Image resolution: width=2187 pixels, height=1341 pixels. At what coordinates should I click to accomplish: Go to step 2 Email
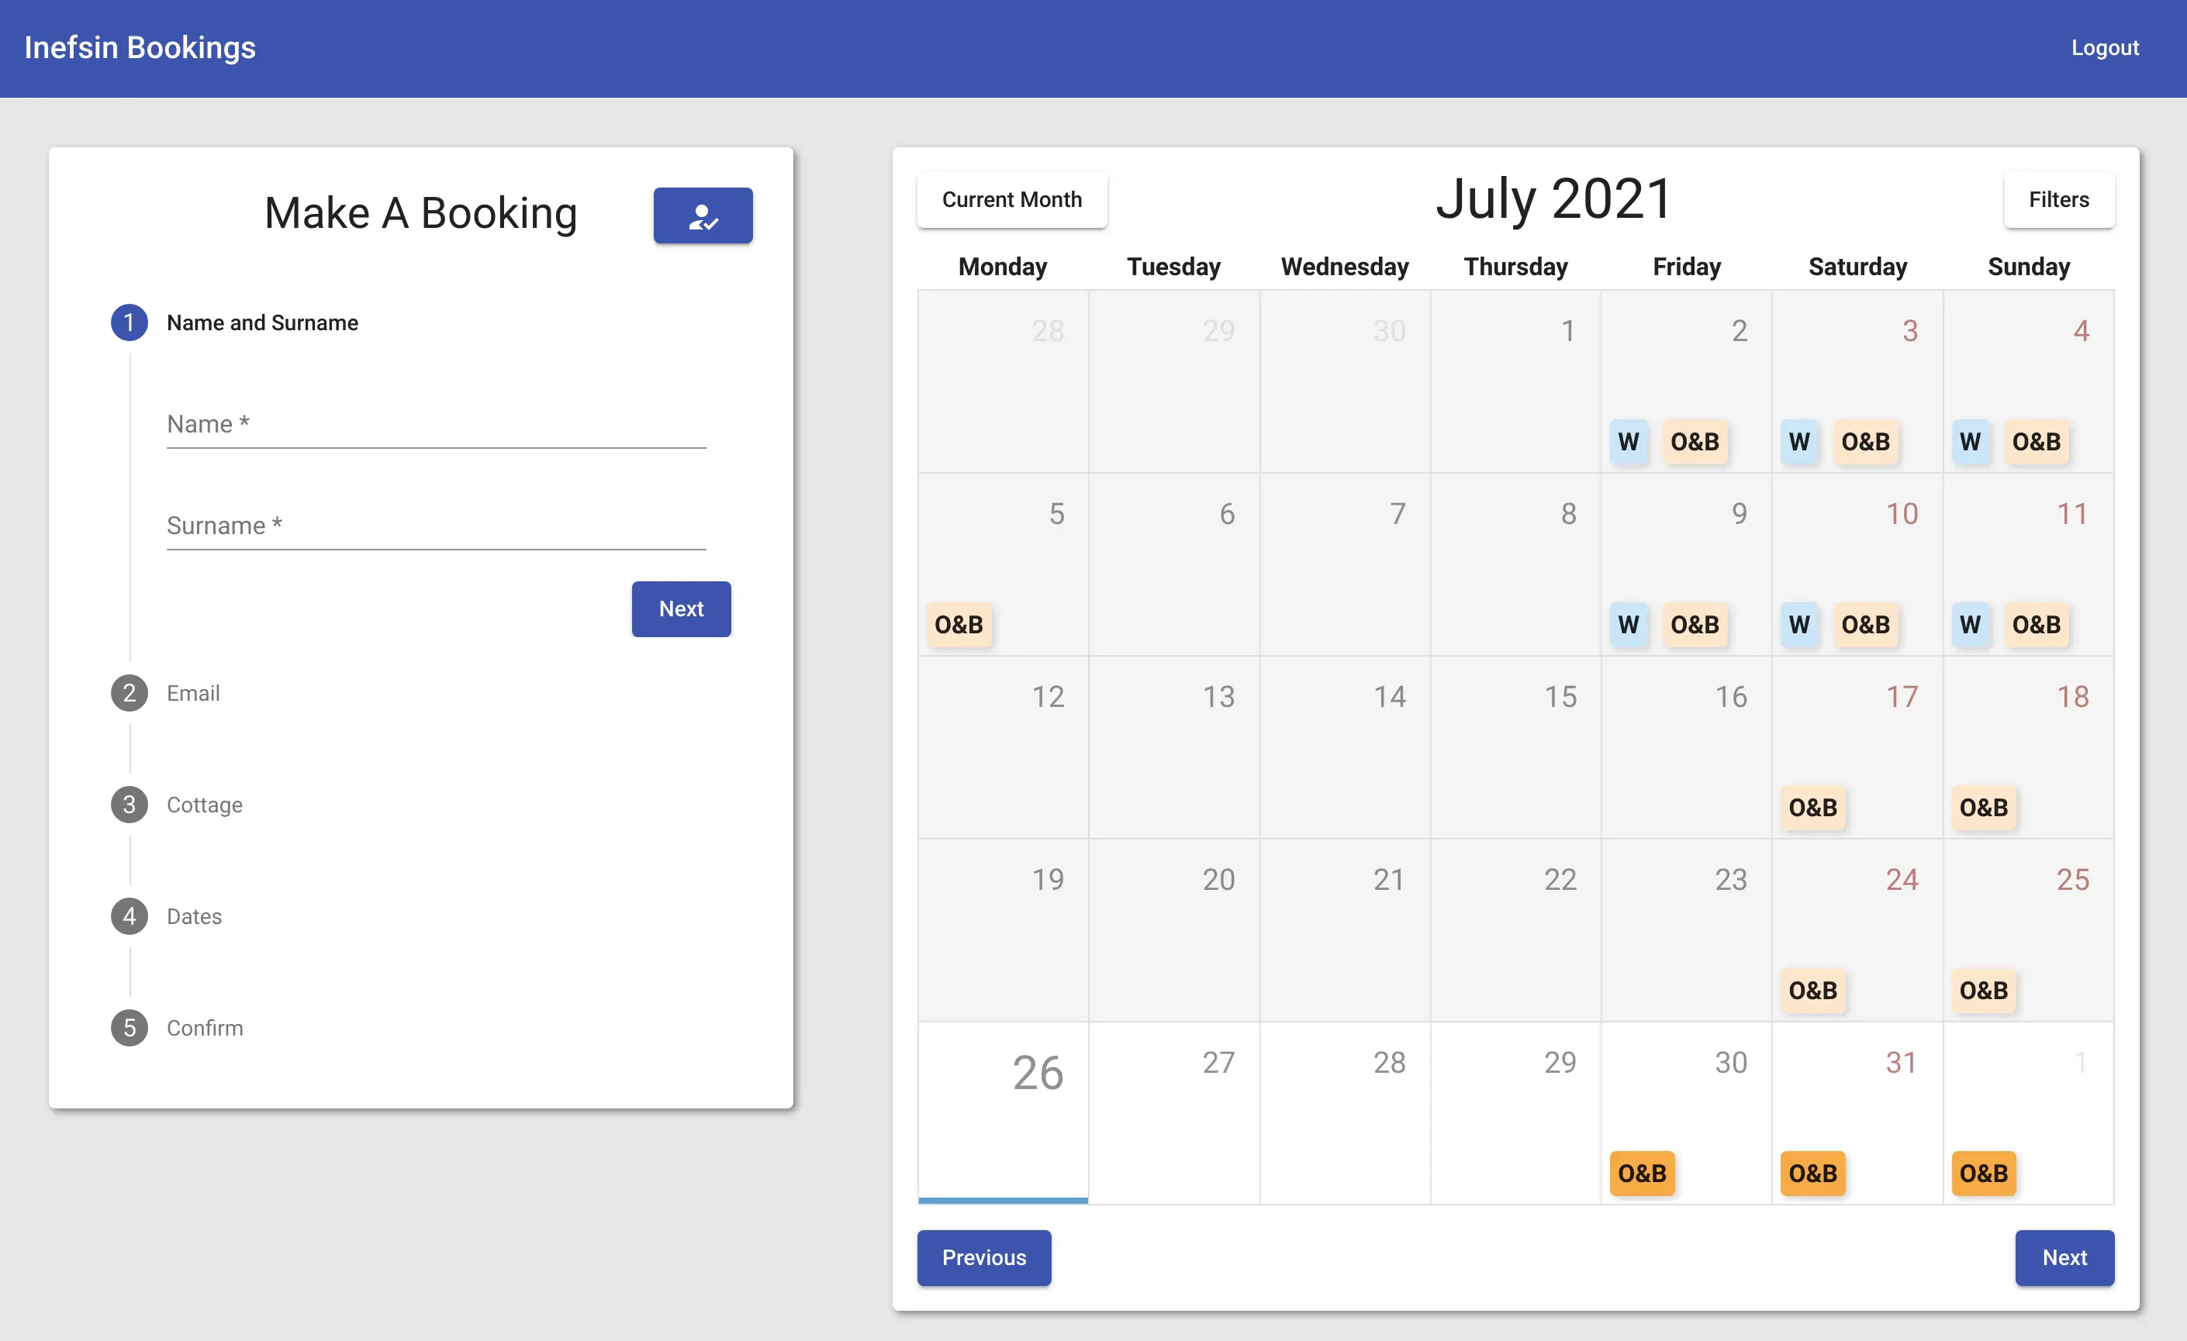pyautogui.click(x=192, y=693)
